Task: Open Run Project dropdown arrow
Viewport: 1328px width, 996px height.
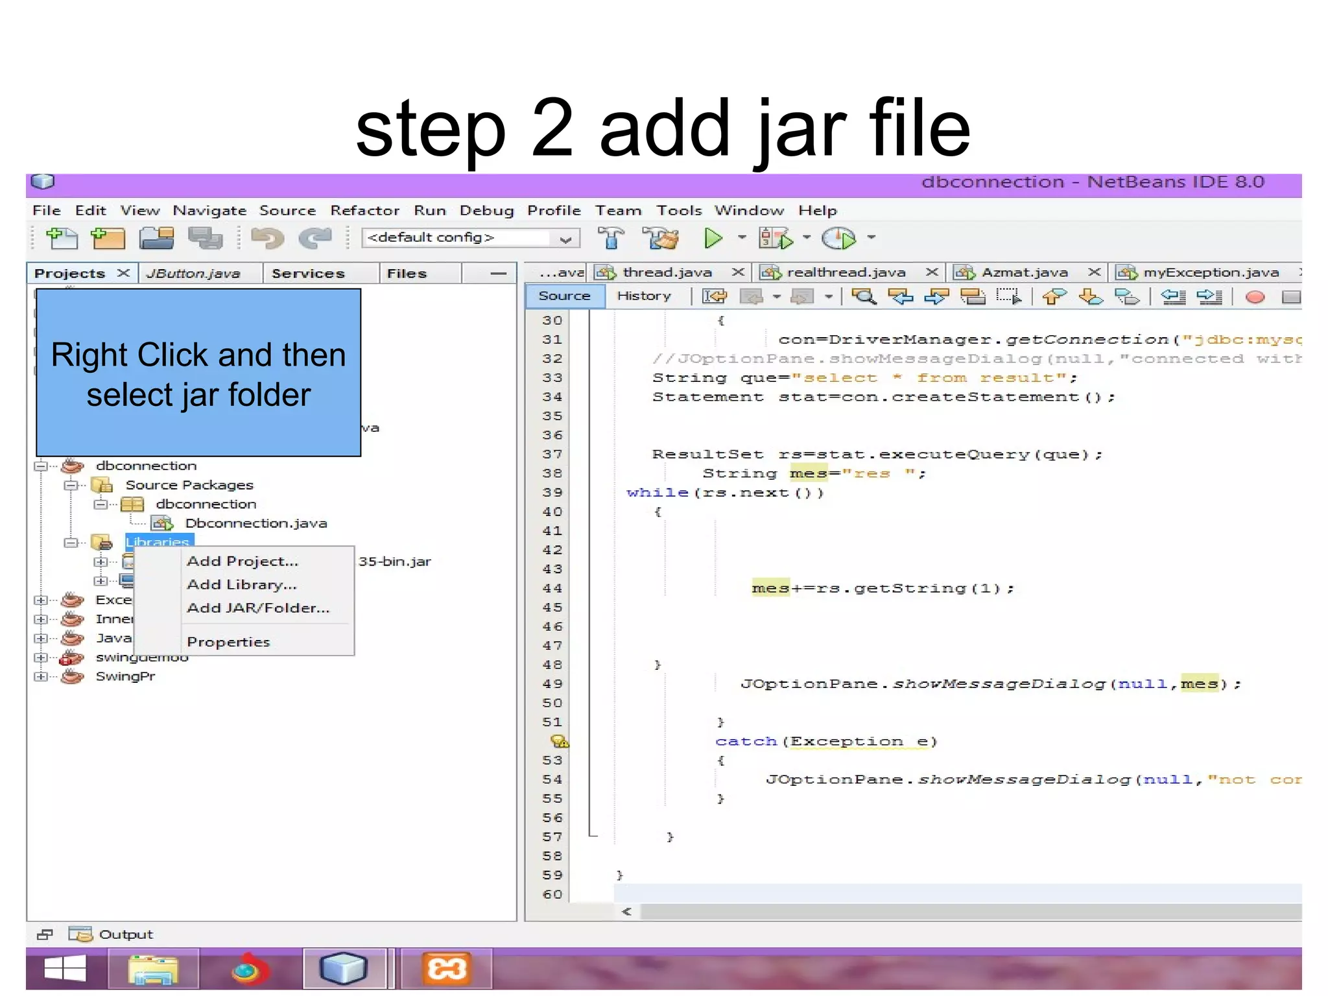Action: [742, 238]
